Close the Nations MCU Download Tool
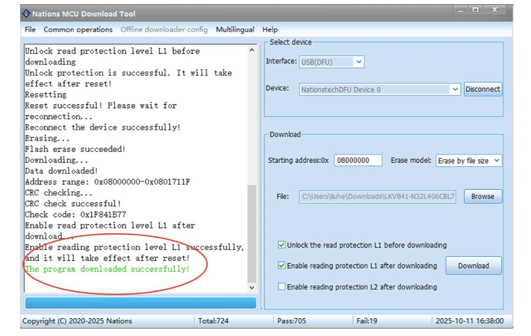The image size is (531, 336). [496, 10]
